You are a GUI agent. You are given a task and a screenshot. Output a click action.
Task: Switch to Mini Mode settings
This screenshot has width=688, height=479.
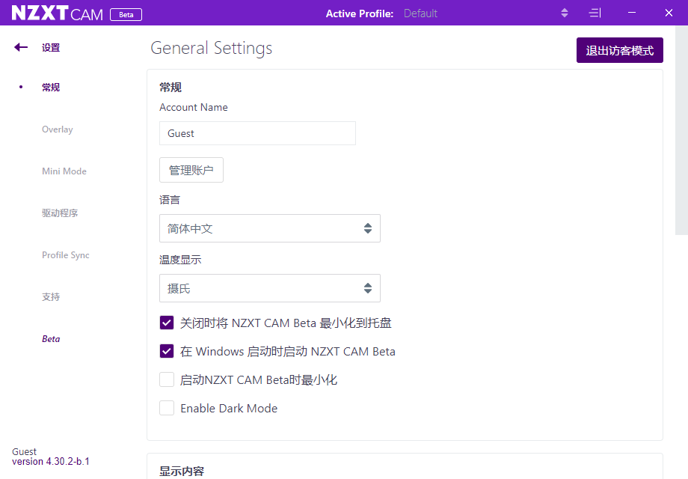tap(64, 171)
